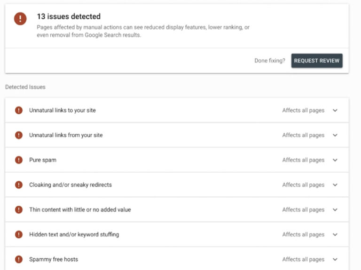This screenshot has width=361, height=270.
Task: Expand the Unnatural links from your site chevron
Action: pos(335,135)
